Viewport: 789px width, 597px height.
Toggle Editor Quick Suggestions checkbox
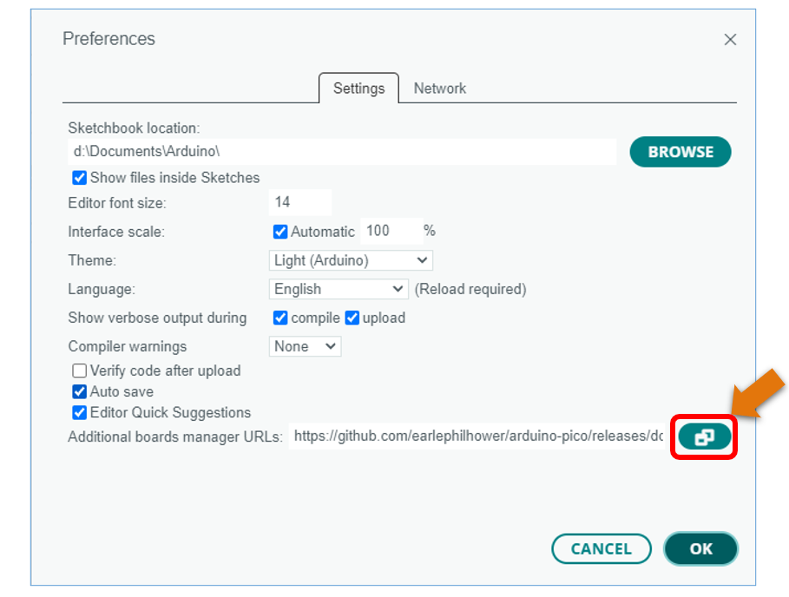(80, 412)
